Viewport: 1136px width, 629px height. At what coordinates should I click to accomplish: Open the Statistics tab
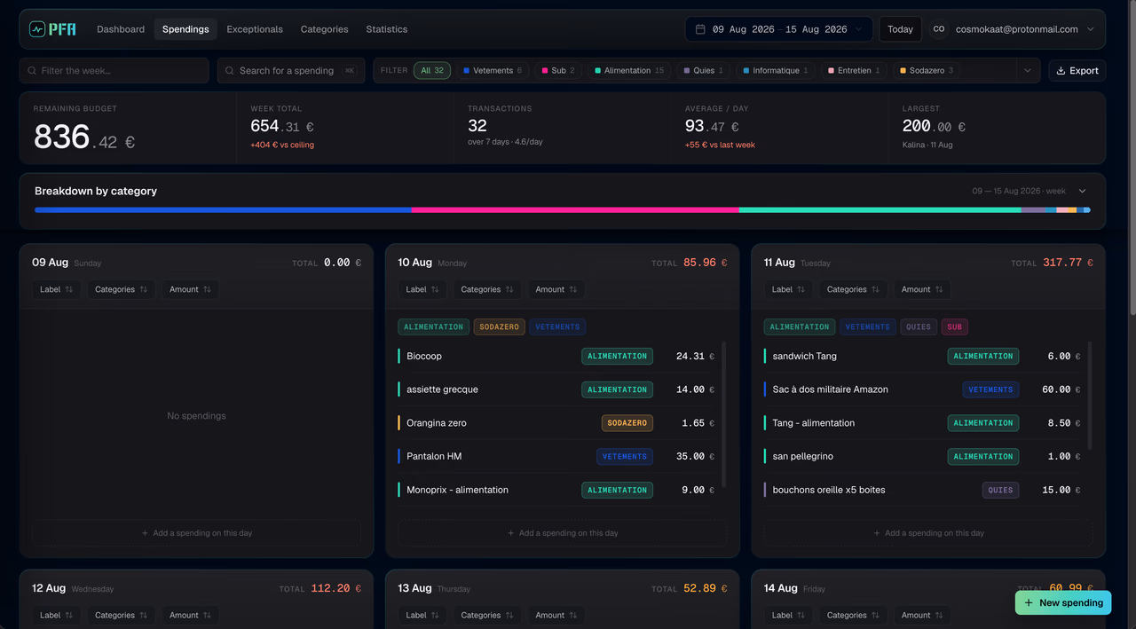[x=387, y=29]
